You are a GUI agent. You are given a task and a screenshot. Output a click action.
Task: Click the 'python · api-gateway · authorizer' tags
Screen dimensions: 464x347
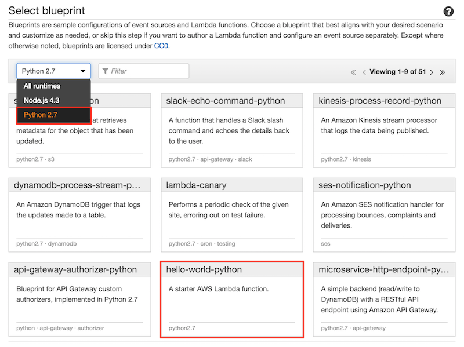[x=60, y=328]
